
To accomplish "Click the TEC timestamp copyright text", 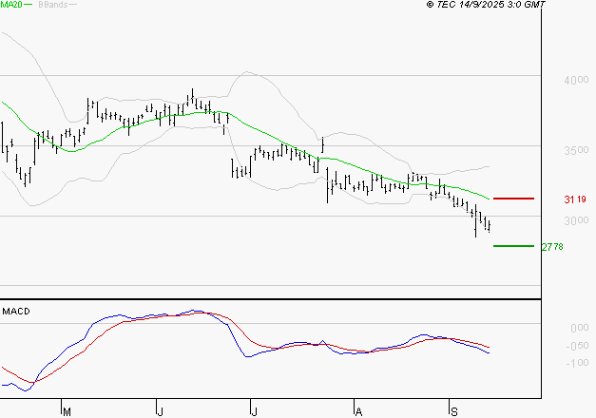I will (x=486, y=5).
